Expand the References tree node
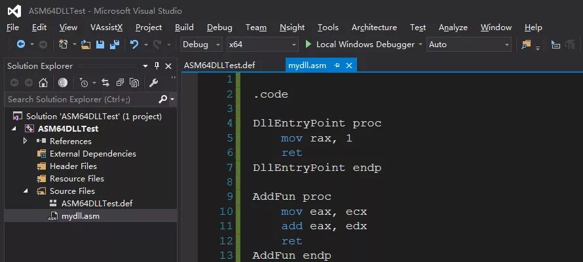Viewport: 583px width, 262px height. 25,141
